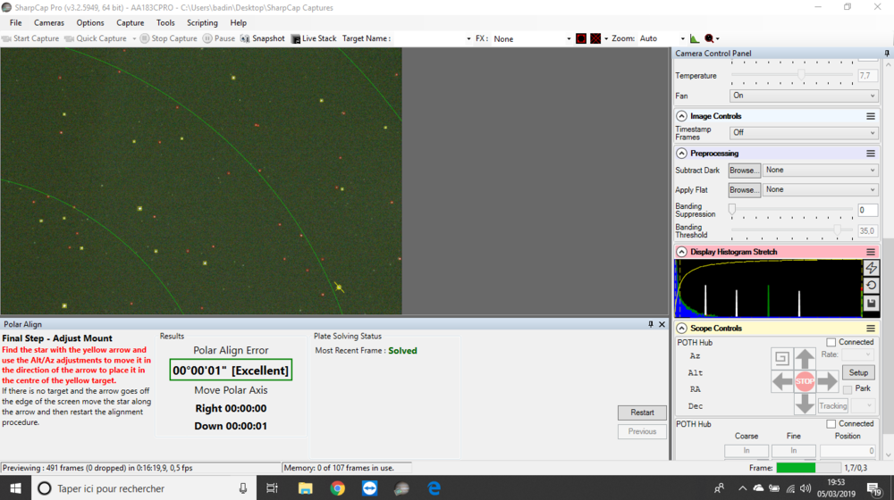Screen dimensions: 894x500
Task: Open Google Chrome from the taskbar
Action: point(338,488)
